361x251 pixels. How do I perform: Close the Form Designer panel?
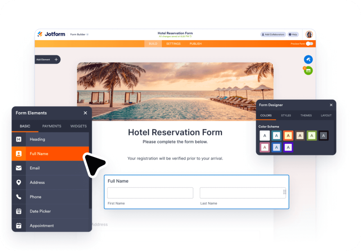coord(331,105)
